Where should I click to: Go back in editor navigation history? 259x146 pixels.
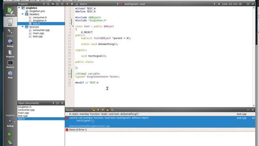pos(68,4)
